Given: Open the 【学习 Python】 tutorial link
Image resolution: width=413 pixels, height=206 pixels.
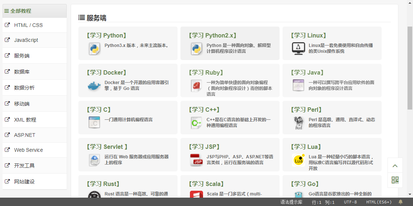Looking at the screenshot, I should click(106, 36).
